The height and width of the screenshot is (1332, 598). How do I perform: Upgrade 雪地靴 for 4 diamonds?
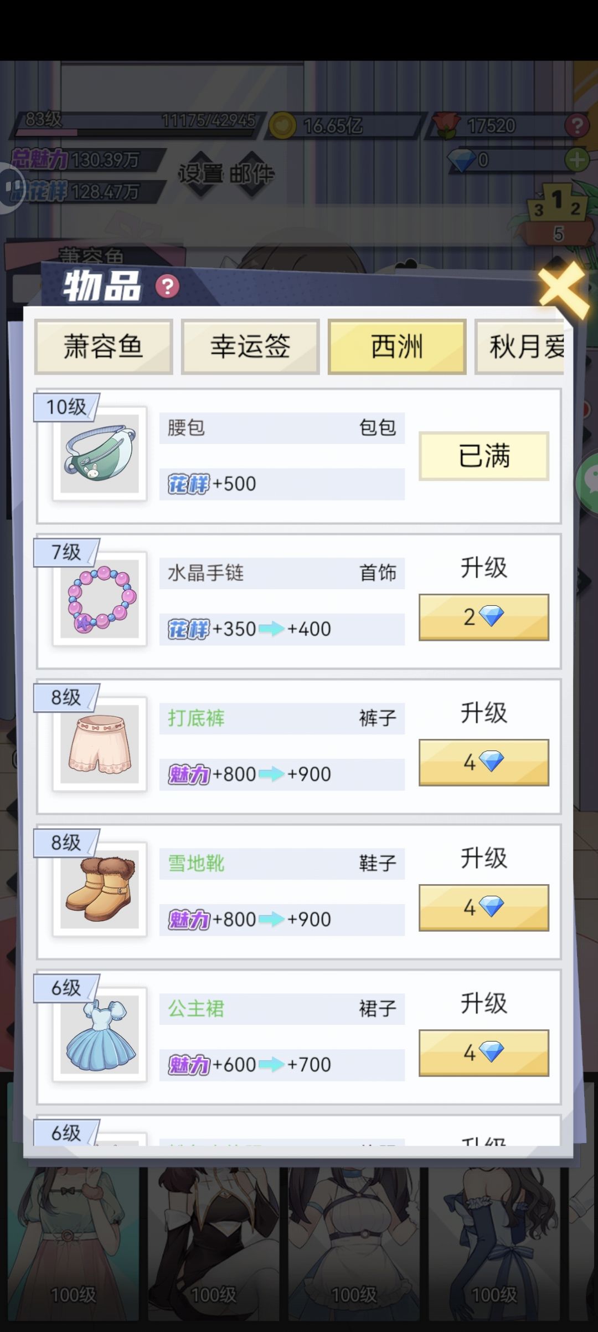click(x=484, y=907)
